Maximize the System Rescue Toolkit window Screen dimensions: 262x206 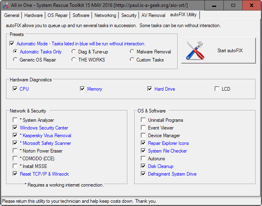[233, 5]
